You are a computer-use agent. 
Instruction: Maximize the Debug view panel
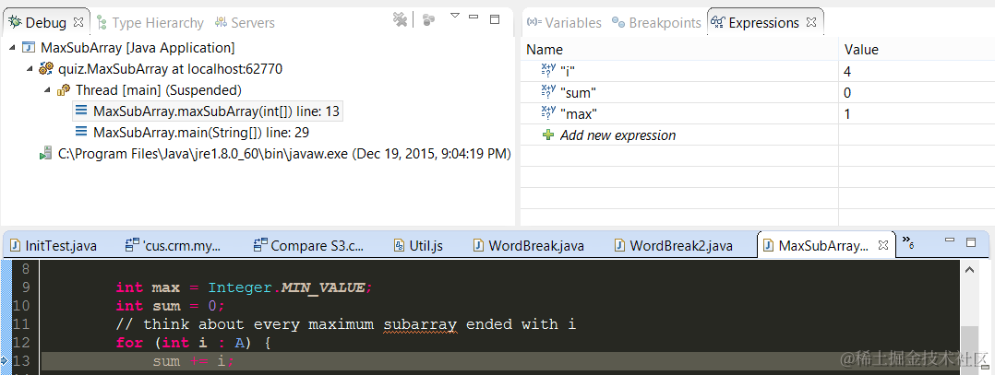(495, 19)
